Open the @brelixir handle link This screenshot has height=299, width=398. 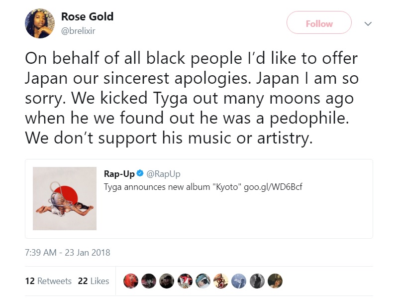coord(78,31)
